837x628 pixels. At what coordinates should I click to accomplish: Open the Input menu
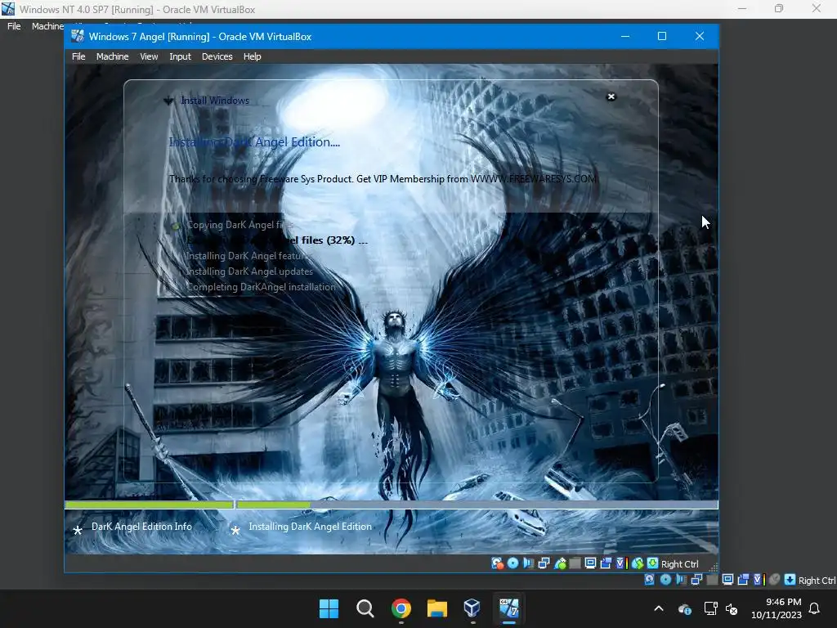180,56
